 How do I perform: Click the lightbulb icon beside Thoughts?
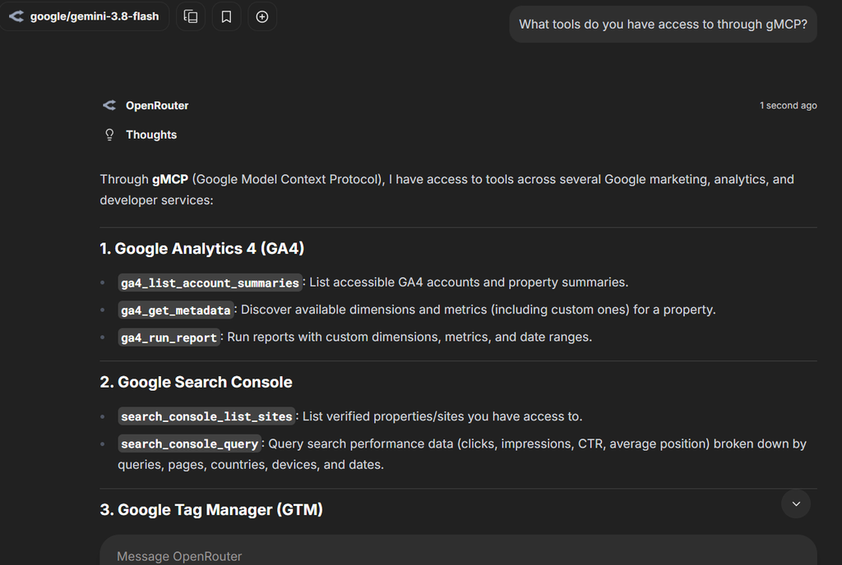point(109,135)
